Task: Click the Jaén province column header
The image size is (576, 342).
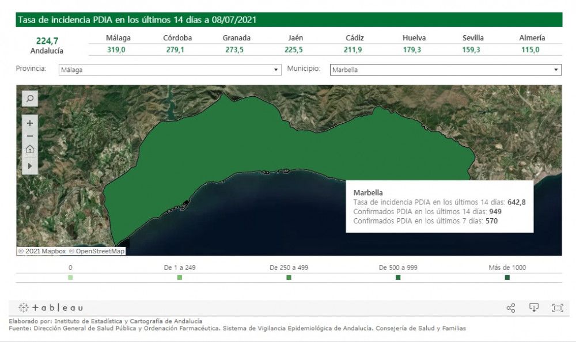Action: [295, 38]
